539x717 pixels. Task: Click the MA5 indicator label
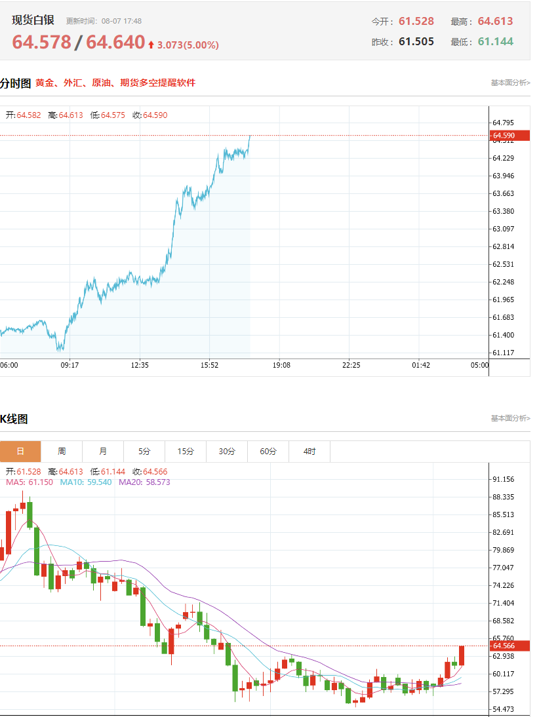coord(30,482)
